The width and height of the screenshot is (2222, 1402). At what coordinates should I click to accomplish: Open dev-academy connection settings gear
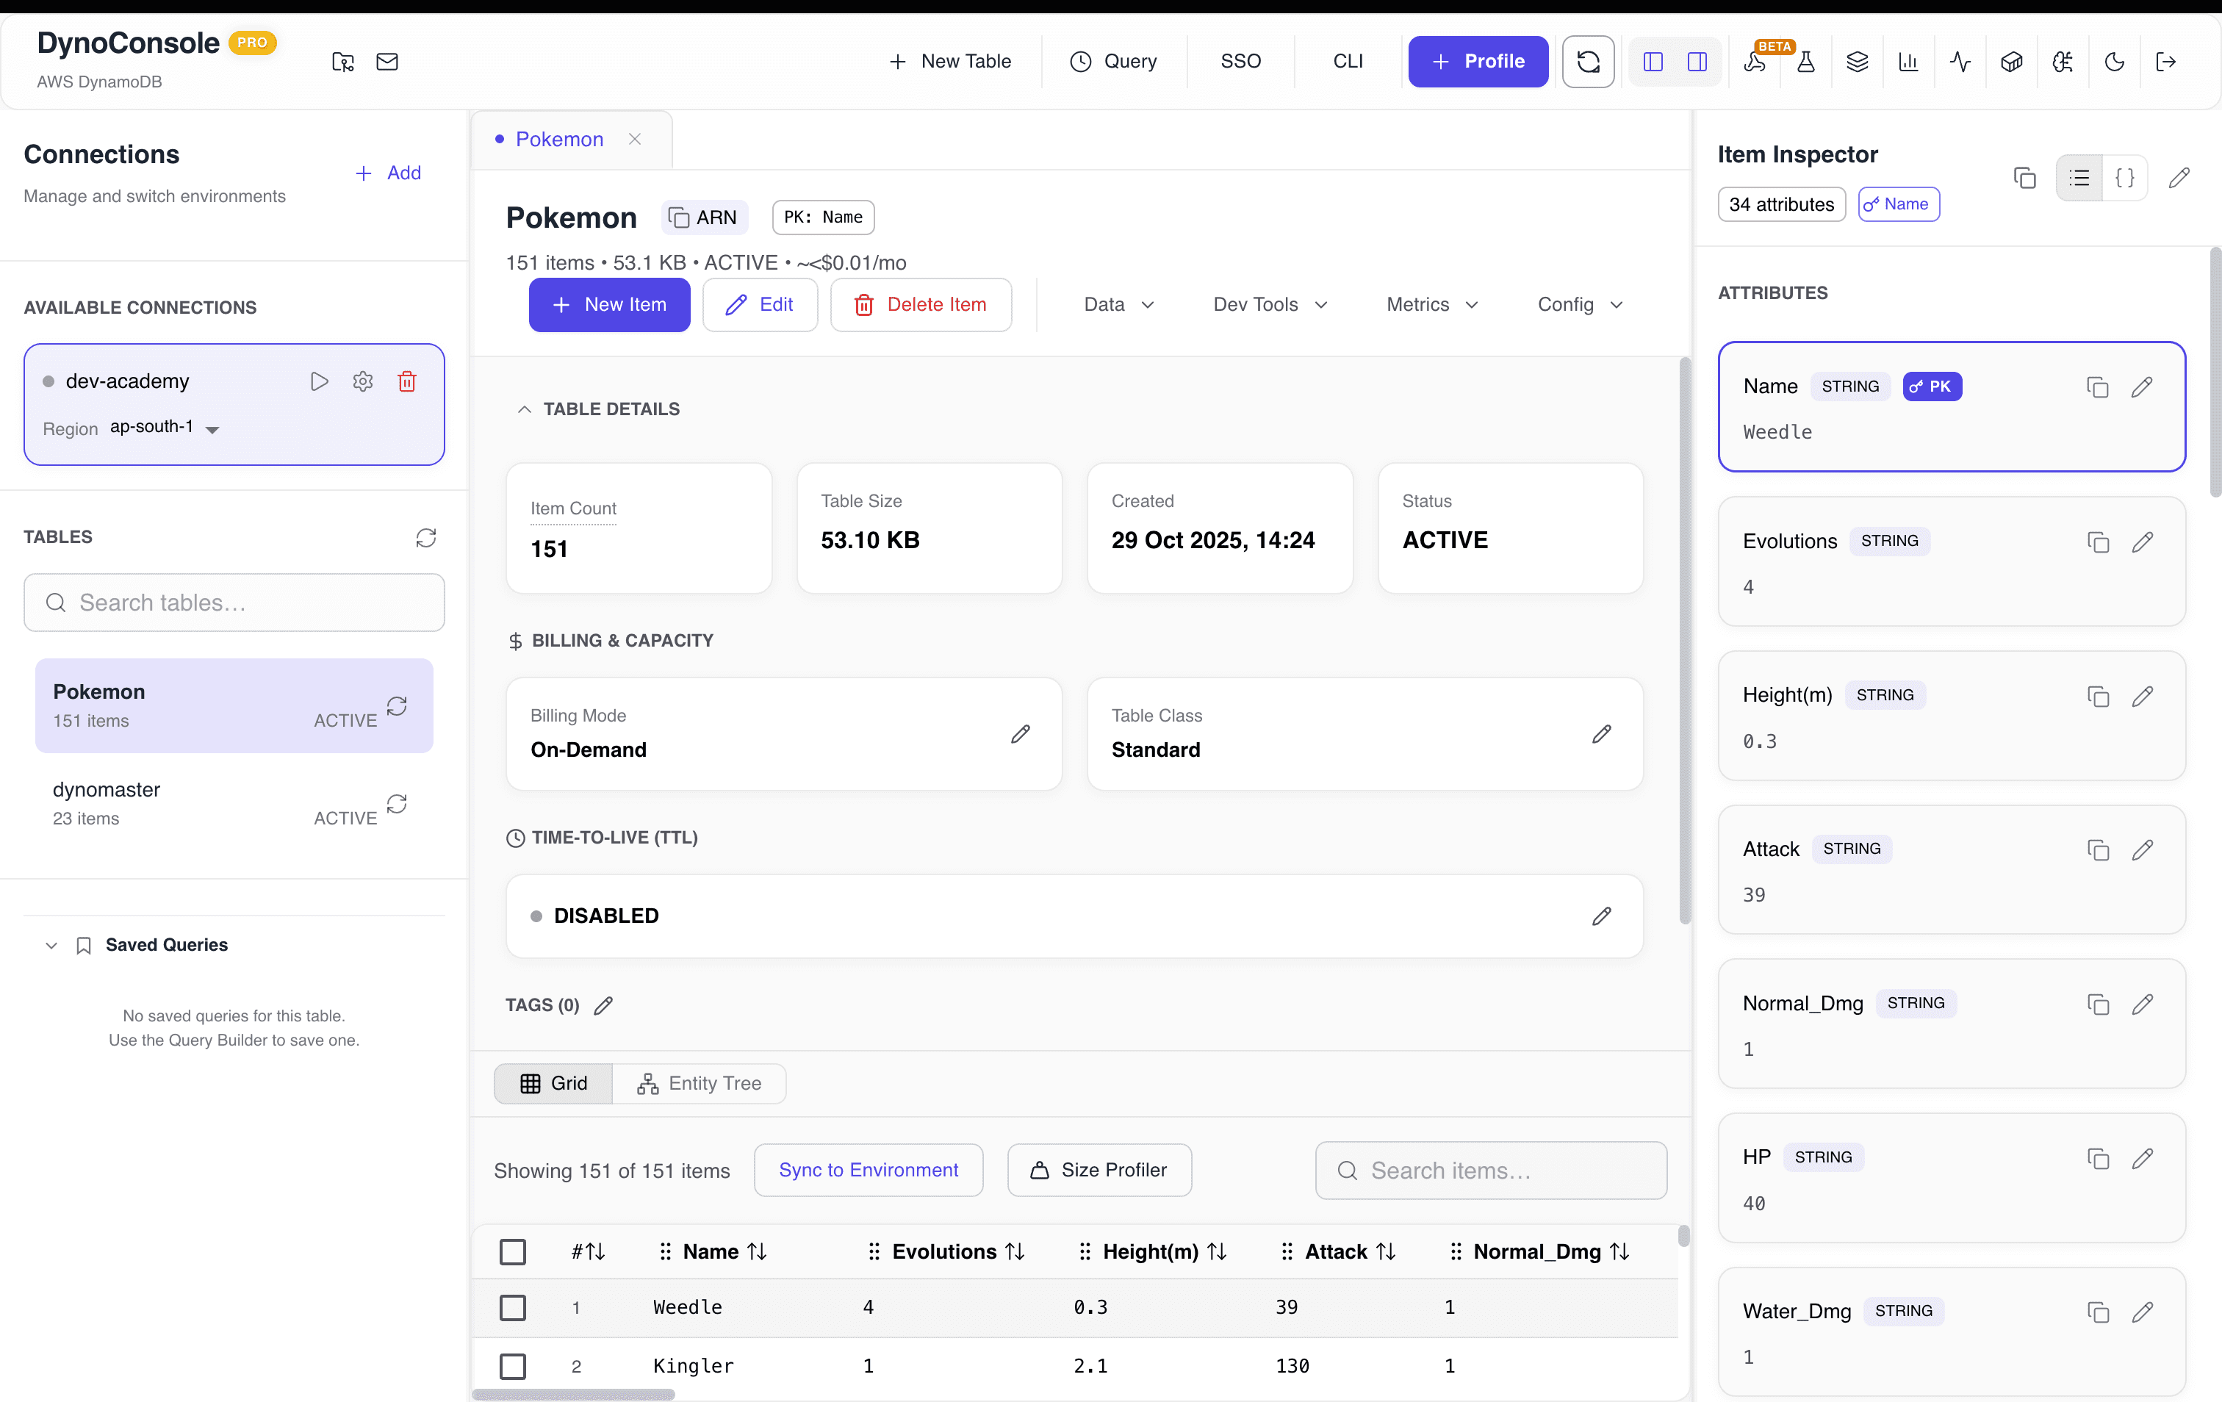(363, 381)
